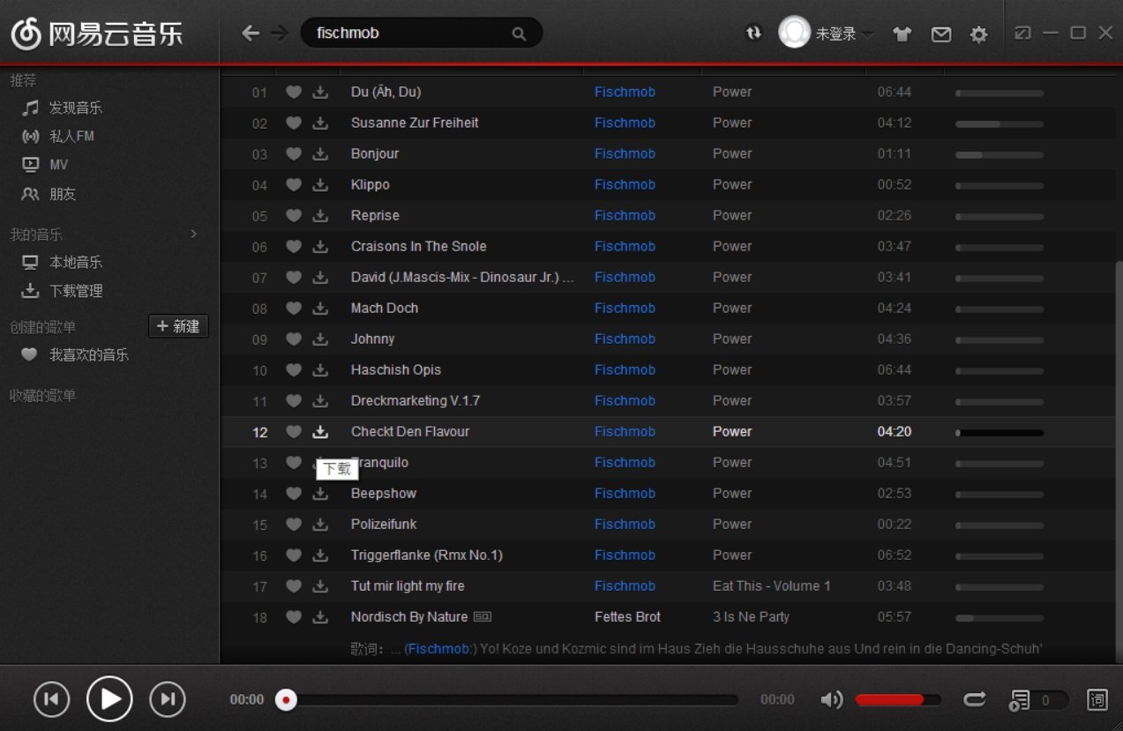This screenshot has height=731, width=1123.
Task: Download the song Du (Äh, Du)
Action: tap(320, 92)
